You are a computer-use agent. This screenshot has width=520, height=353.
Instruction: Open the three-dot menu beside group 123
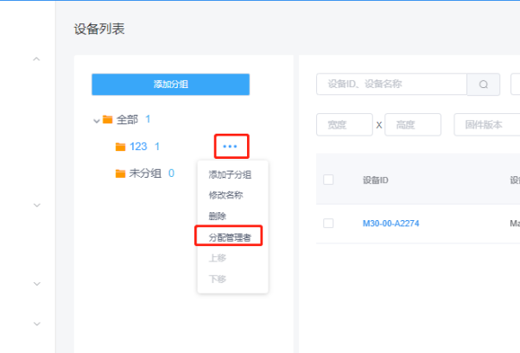click(x=230, y=147)
